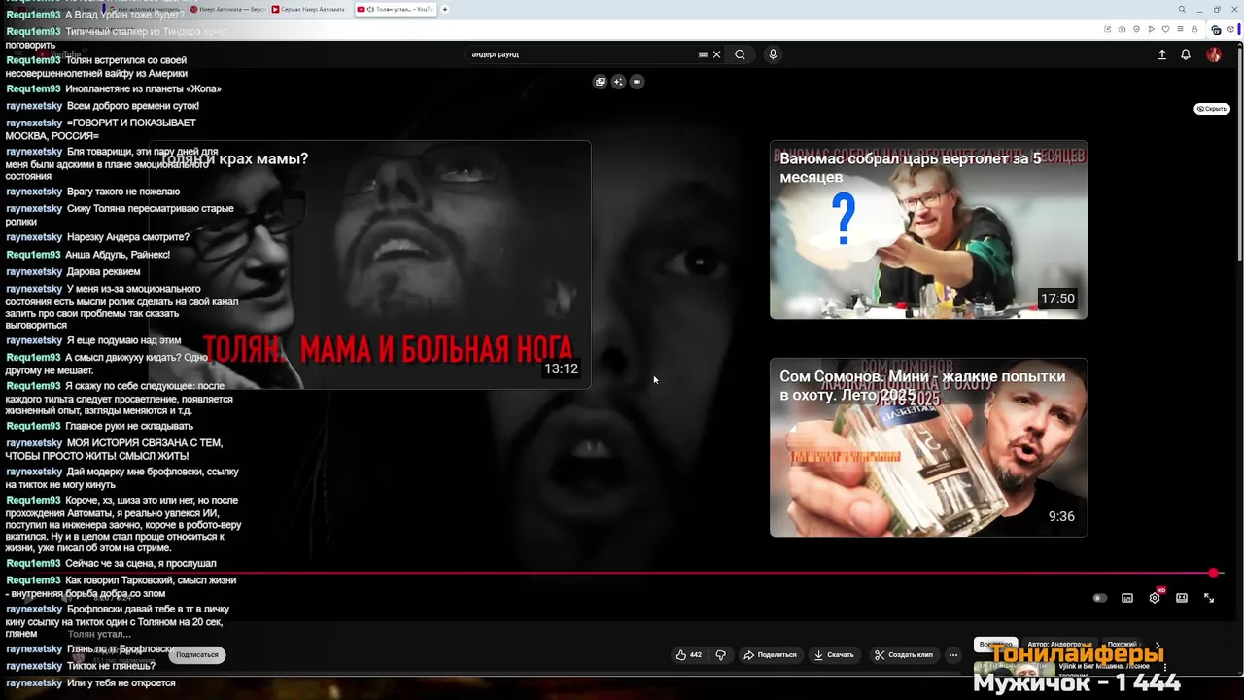This screenshot has height=700, width=1244.
Task: Click chat message Я еще подумаю над этим
Action: [124, 340]
